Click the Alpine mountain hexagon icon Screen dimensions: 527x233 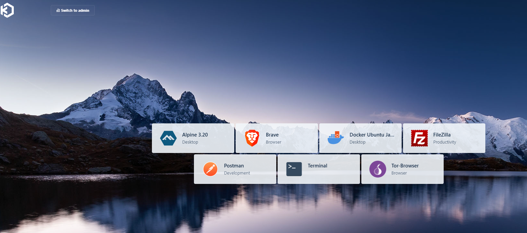point(168,138)
